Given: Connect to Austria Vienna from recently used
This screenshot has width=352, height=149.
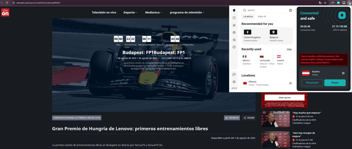Looking at the screenshot, I should (x=280, y=60).
